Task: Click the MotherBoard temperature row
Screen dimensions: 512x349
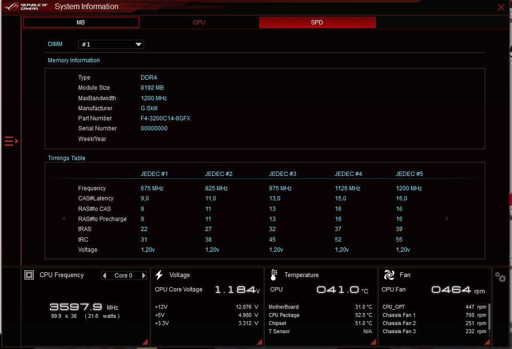Action: click(x=321, y=307)
